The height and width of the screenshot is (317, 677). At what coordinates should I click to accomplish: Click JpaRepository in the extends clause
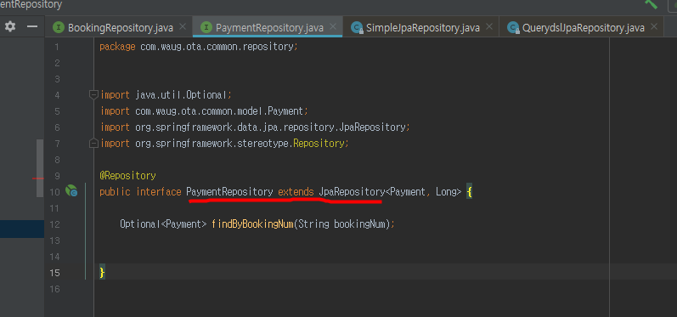click(x=352, y=192)
